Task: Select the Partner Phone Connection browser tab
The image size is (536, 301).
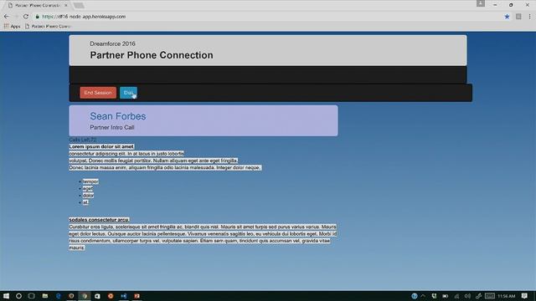Action: [37, 6]
